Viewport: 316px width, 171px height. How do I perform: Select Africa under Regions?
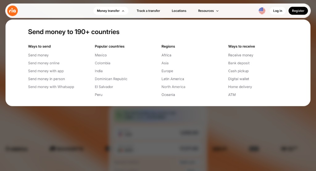tap(166, 55)
